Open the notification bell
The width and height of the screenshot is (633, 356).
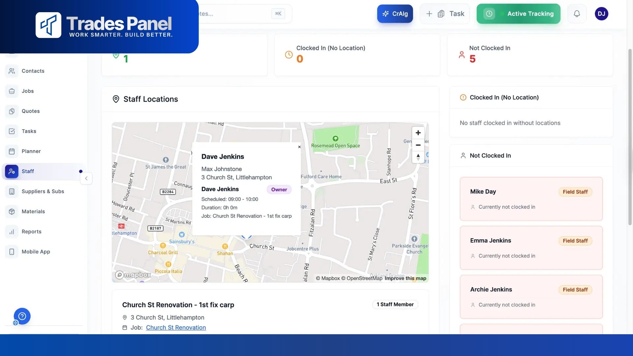coord(577,14)
